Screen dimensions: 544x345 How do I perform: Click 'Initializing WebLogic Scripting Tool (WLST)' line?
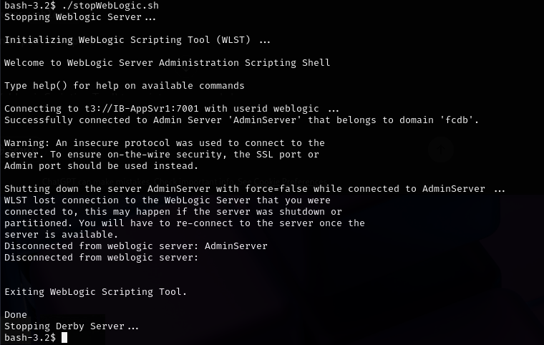(x=137, y=40)
